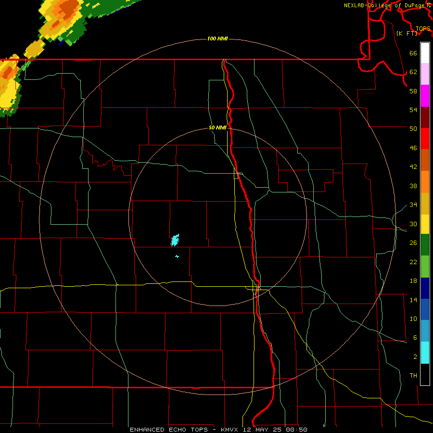The image size is (433, 433).
Task: Pick the cyan legend swatch
Action: click(425, 353)
